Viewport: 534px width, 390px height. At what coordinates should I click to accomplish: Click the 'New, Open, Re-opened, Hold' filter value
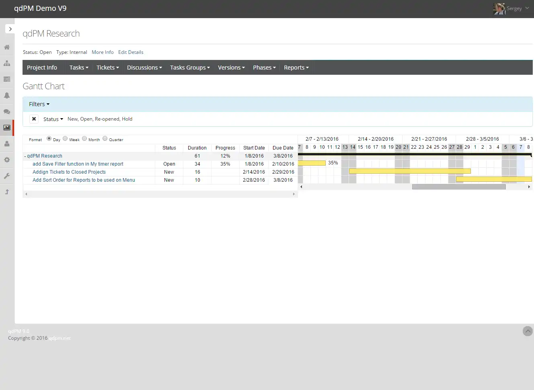click(x=100, y=119)
